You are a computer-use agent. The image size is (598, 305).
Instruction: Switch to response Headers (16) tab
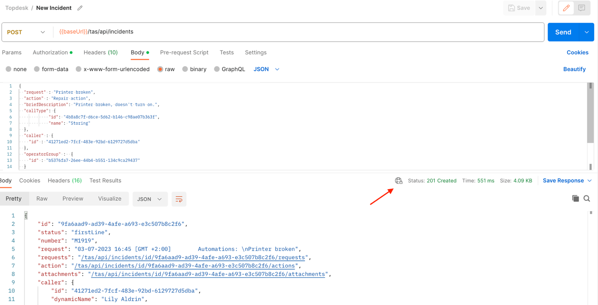click(64, 181)
